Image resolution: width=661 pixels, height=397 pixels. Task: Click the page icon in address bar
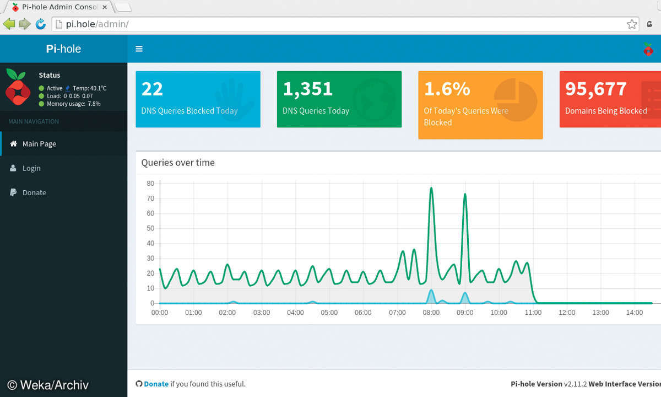(x=59, y=24)
